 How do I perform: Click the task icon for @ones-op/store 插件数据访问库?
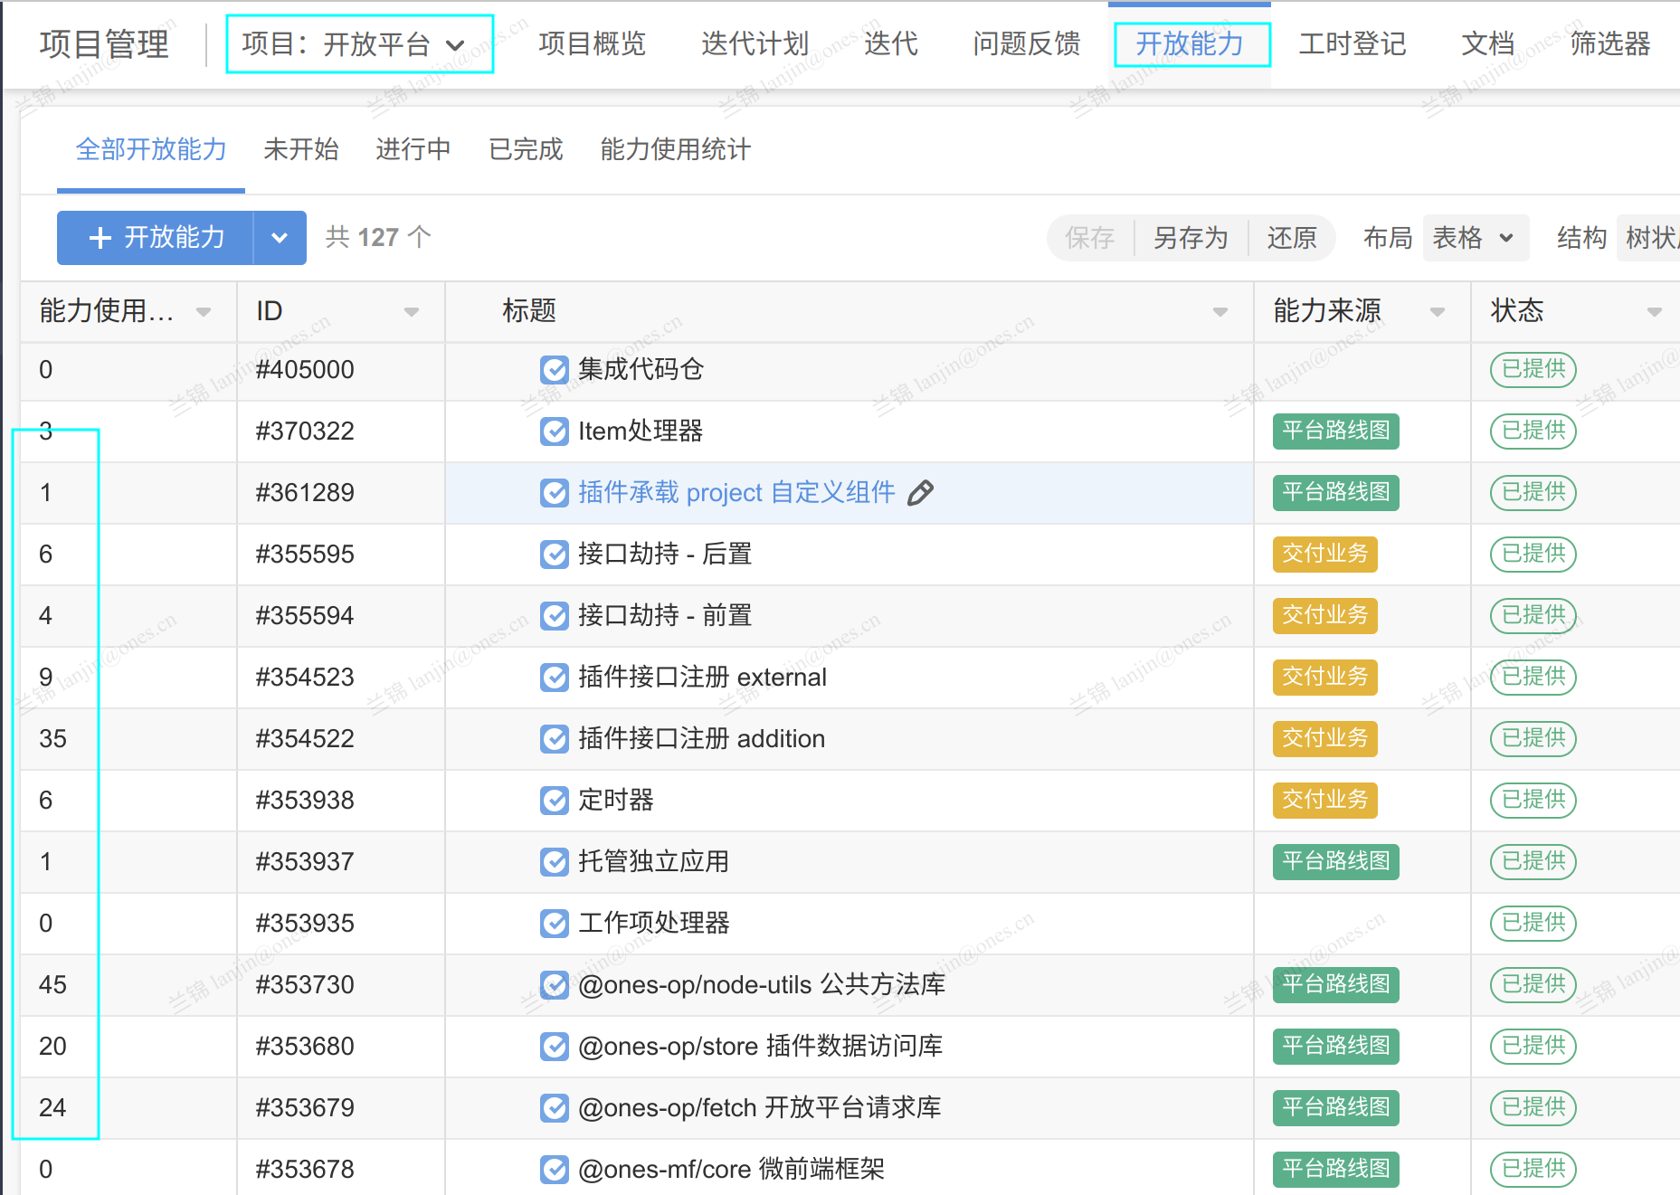pyautogui.click(x=554, y=1047)
